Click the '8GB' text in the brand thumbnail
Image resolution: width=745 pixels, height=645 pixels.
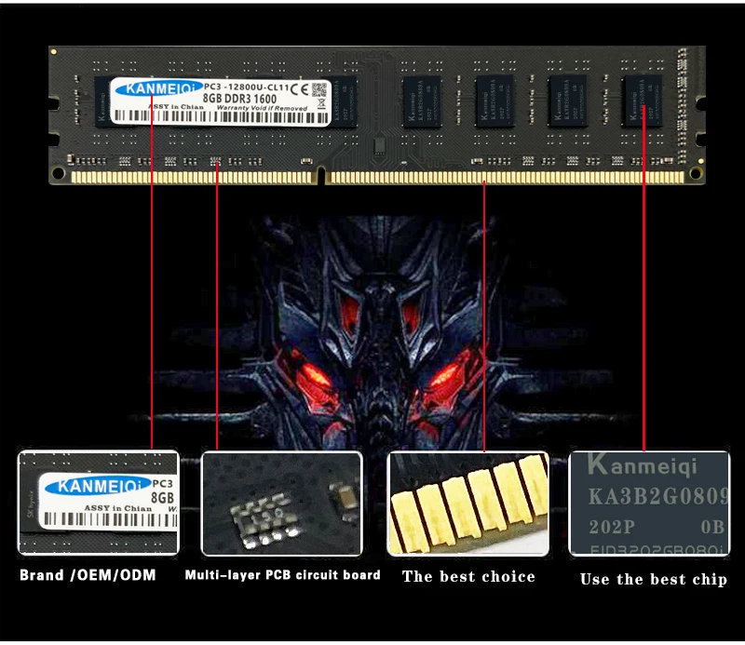click(162, 498)
